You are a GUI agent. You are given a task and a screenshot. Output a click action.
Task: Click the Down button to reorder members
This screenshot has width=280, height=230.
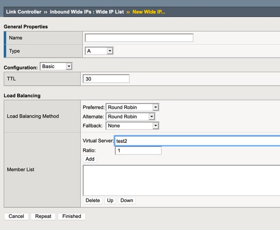(126, 201)
